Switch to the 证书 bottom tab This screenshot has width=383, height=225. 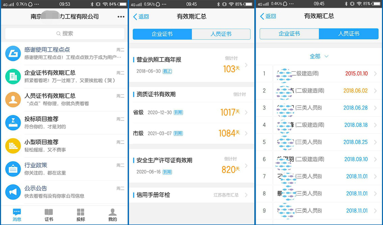pyautogui.click(x=49, y=215)
